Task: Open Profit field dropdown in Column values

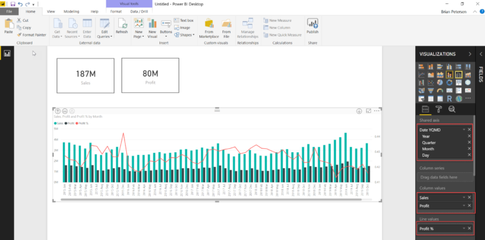Action: [x=464, y=205]
